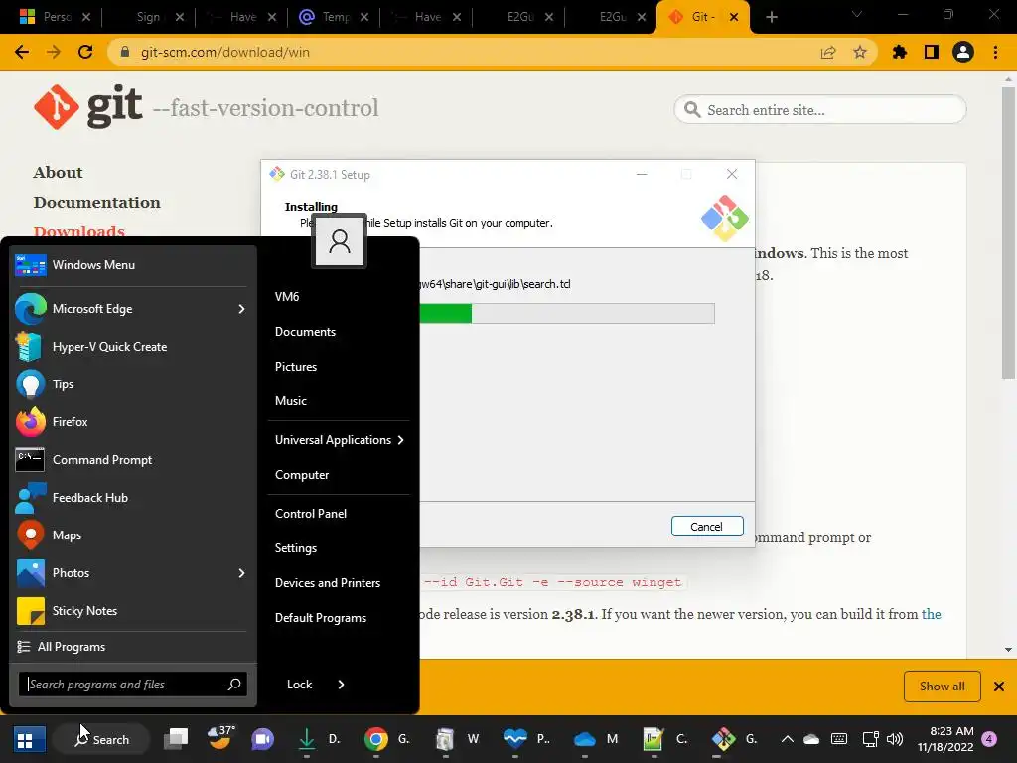Click Show all downloads button
The height and width of the screenshot is (763, 1017).
942,686
